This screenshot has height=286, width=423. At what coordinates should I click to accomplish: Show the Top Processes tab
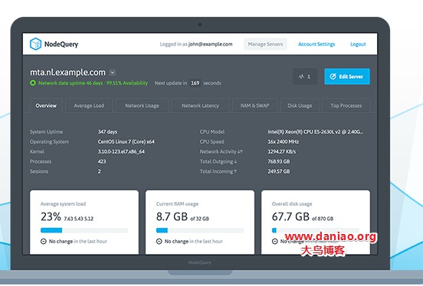[346, 106]
